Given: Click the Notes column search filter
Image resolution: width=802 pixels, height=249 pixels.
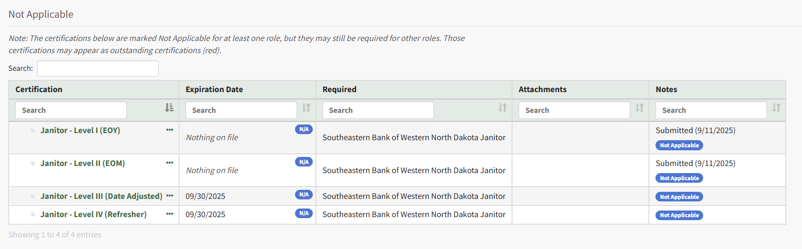Looking at the screenshot, I should (x=711, y=110).
